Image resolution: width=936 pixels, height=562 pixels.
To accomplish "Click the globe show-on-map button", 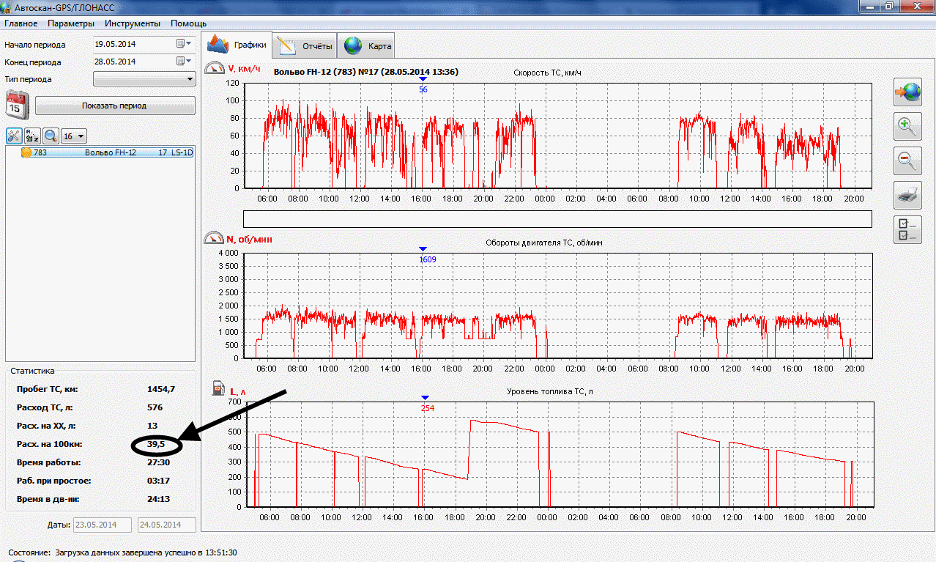I will [x=907, y=93].
